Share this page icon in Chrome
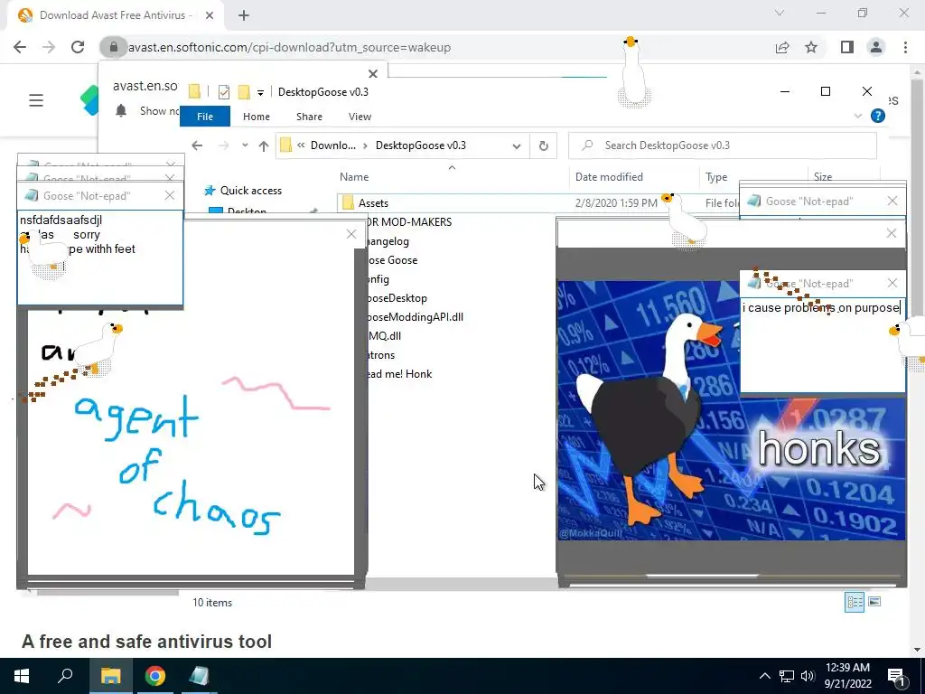 coord(782,47)
